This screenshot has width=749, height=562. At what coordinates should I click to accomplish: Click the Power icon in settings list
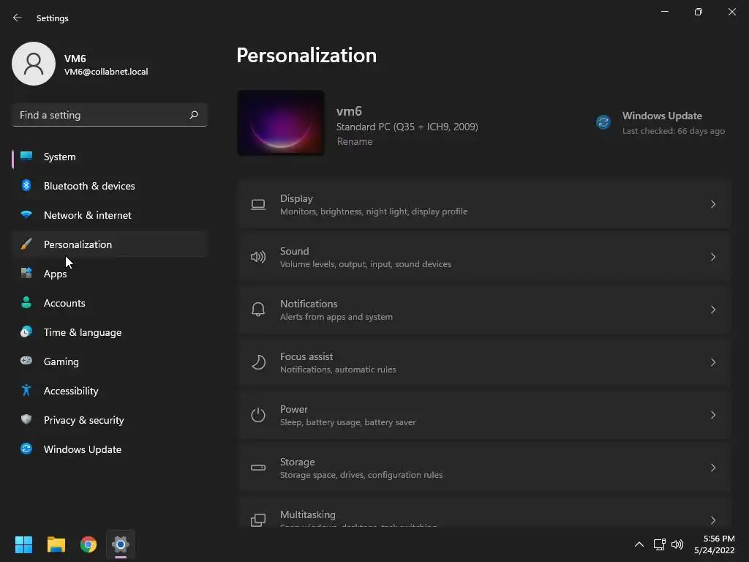(258, 415)
